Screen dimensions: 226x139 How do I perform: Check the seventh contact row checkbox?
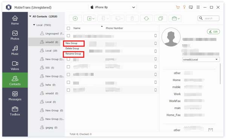[69, 82]
